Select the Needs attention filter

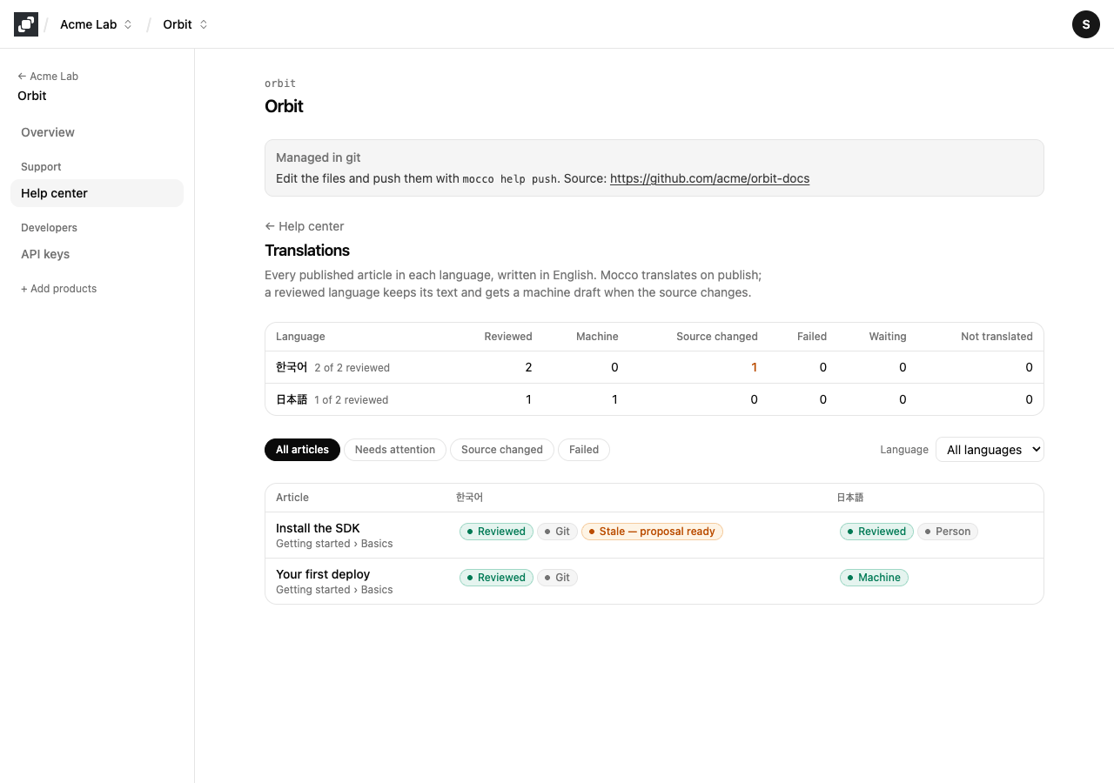[x=395, y=450]
